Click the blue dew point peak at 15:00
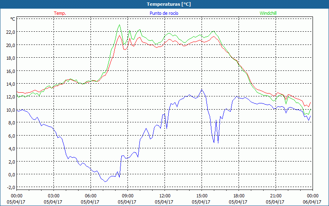 202,90
